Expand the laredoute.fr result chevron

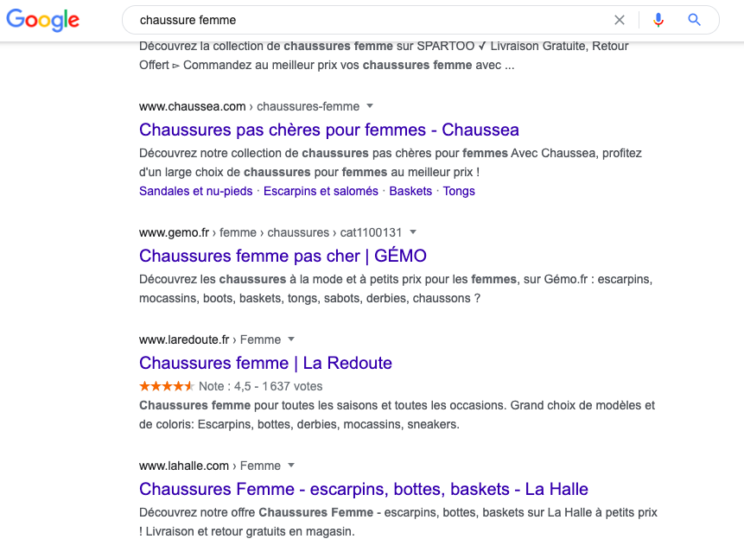(x=290, y=339)
